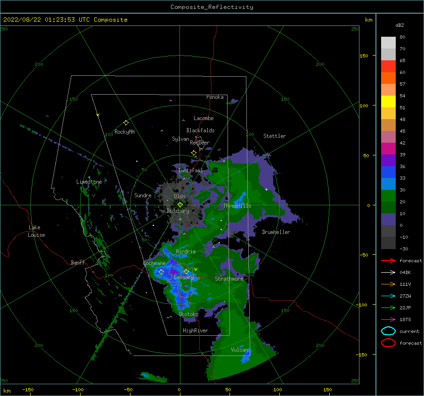Click the Drumheller town label
Image resolution: width=424 pixels, height=396 pixels.
tap(276, 232)
